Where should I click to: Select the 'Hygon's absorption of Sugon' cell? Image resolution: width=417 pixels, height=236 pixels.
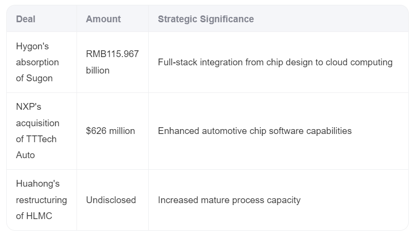coord(42,62)
